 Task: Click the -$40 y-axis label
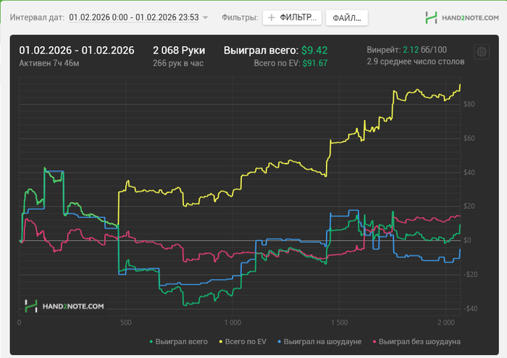click(471, 309)
